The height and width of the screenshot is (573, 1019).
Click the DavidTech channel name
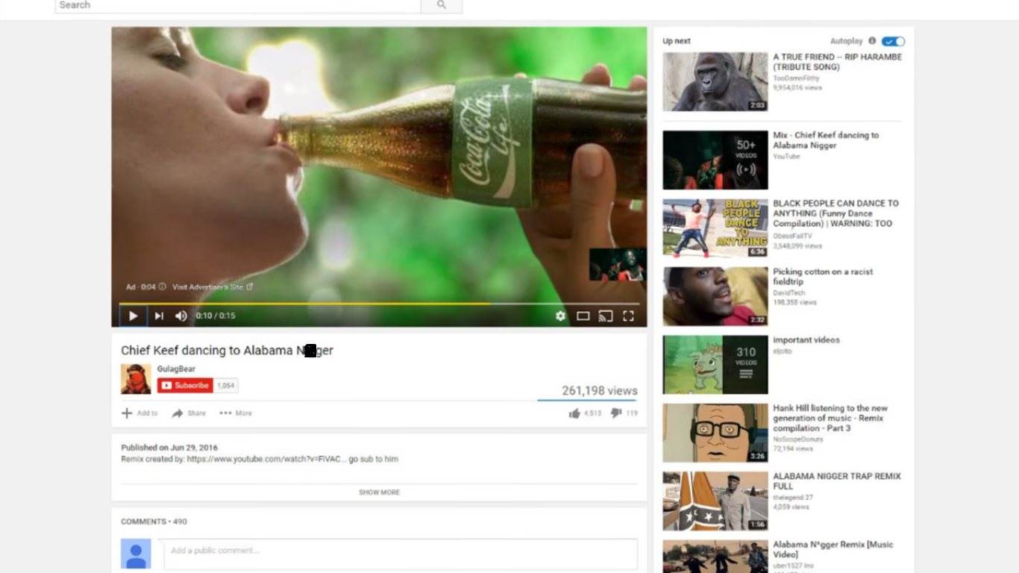click(x=789, y=293)
